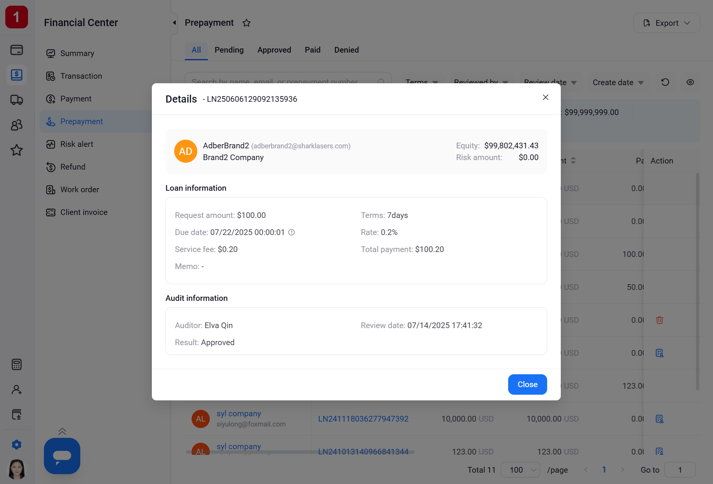The image size is (713, 484).
Task: Go to previous page arrow
Action: point(586,470)
